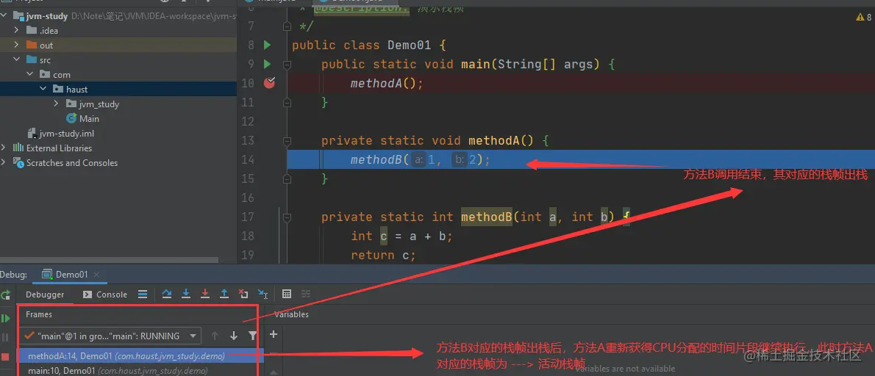Run the Demo01 class from the line 8 gutter
Image resolution: width=875 pixels, height=376 pixels.
tap(268, 45)
